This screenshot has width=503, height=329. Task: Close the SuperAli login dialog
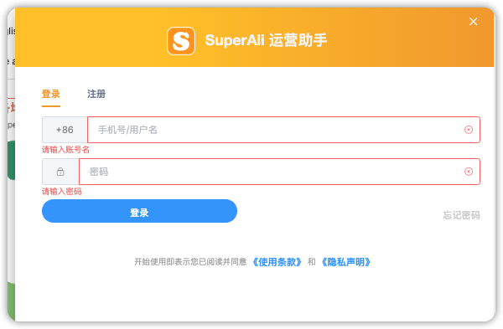(x=473, y=22)
